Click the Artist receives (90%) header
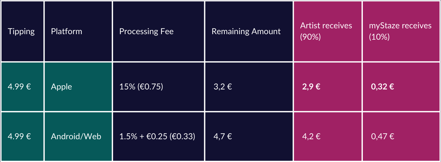441x162 pixels. pos(328,31)
